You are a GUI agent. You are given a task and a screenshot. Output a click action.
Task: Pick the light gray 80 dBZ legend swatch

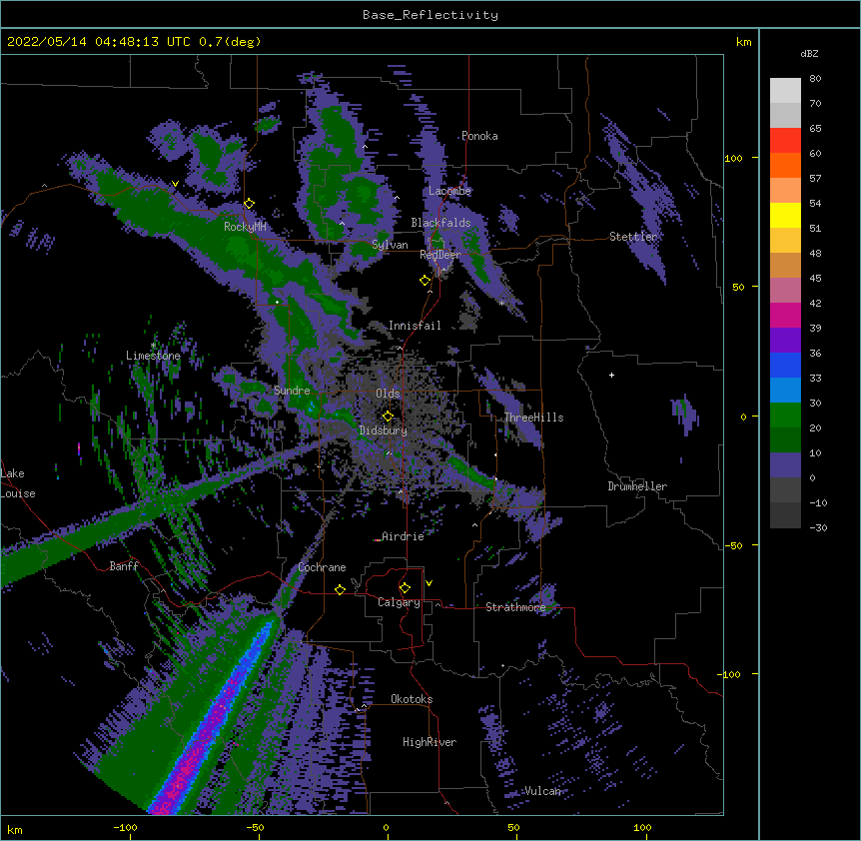(785, 91)
